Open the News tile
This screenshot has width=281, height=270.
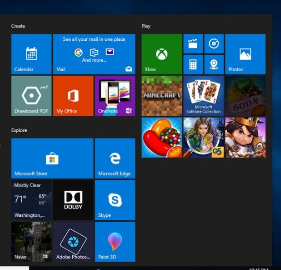coord(31,242)
